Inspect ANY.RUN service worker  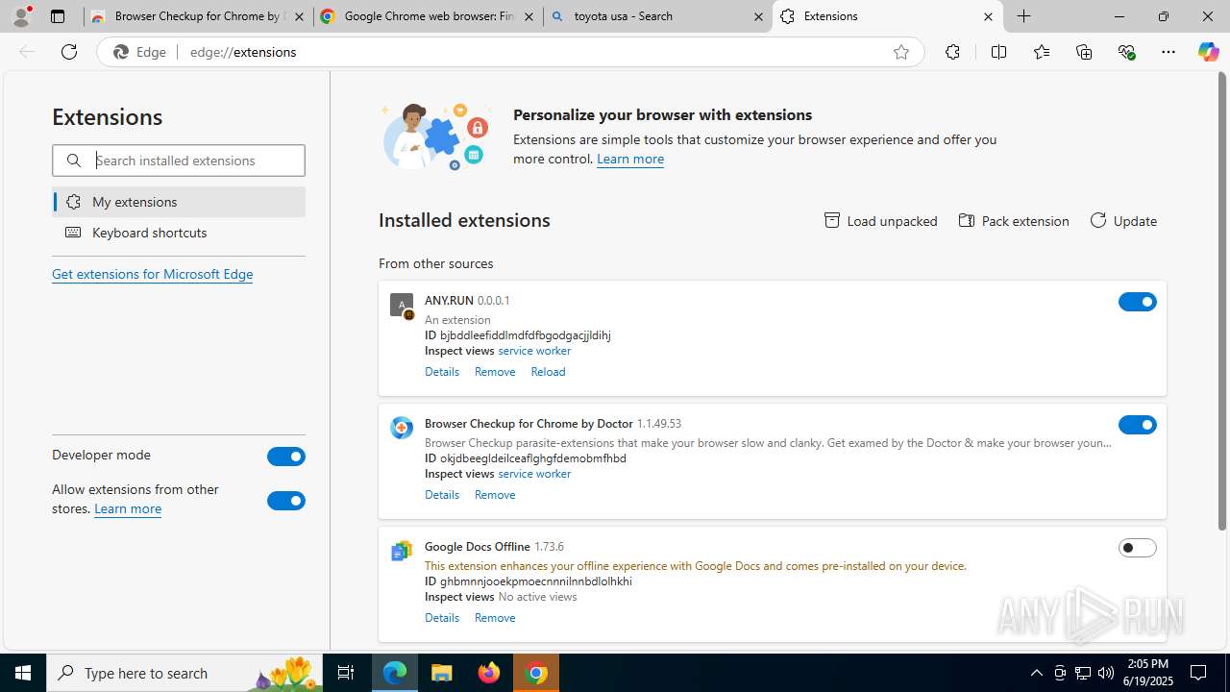click(534, 351)
